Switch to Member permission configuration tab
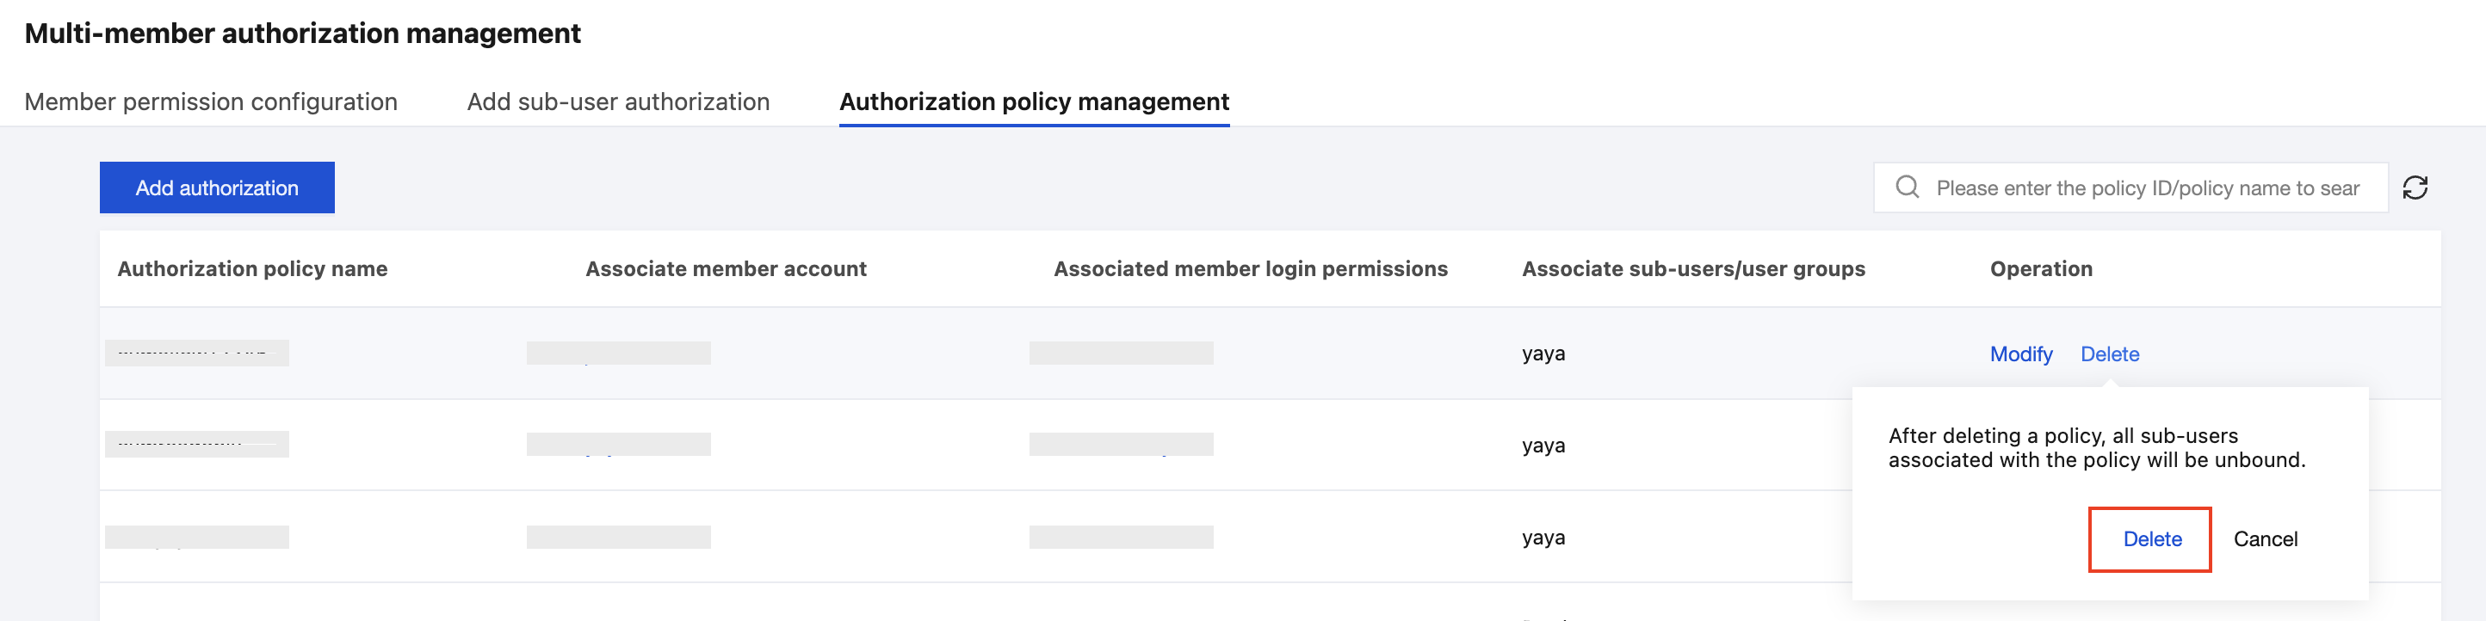This screenshot has height=621, width=2486. [210, 101]
